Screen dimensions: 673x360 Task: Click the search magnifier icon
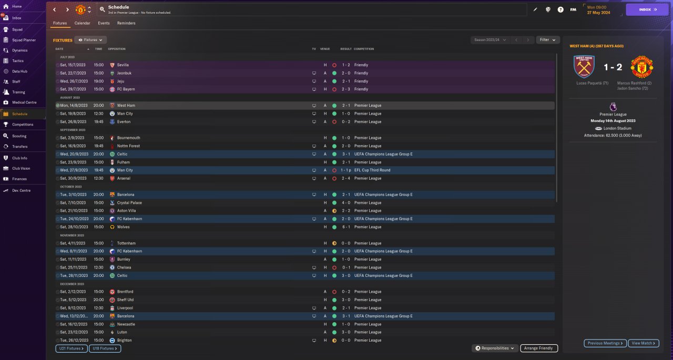point(103,9)
